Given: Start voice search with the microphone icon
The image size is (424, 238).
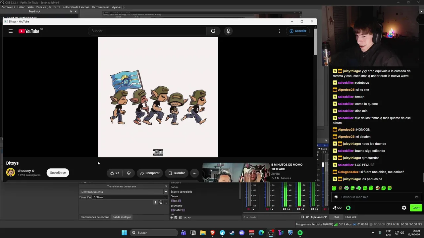Looking at the screenshot, I should click(x=228, y=31).
